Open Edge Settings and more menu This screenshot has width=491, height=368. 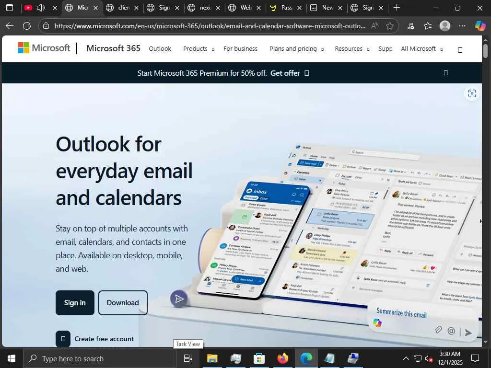(x=462, y=26)
